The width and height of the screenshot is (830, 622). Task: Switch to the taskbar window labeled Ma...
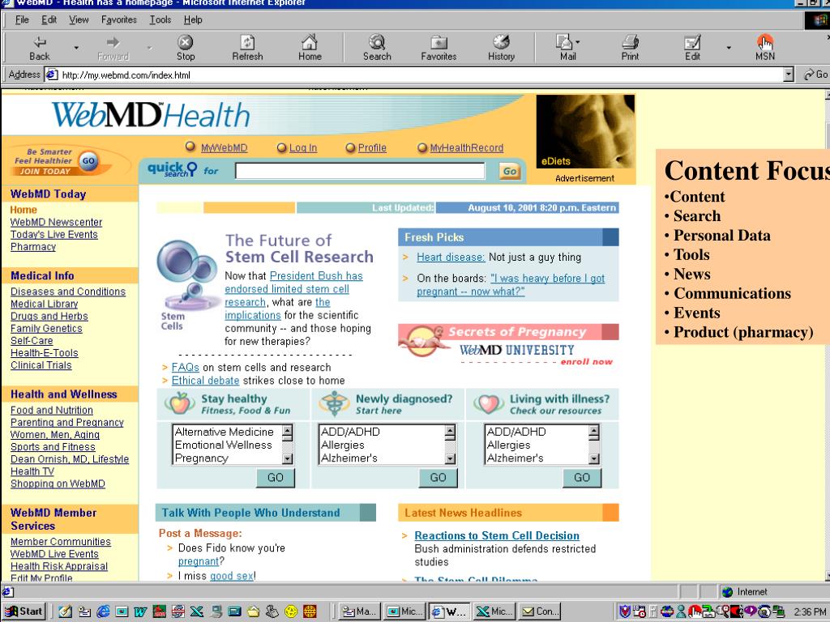coord(359,611)
